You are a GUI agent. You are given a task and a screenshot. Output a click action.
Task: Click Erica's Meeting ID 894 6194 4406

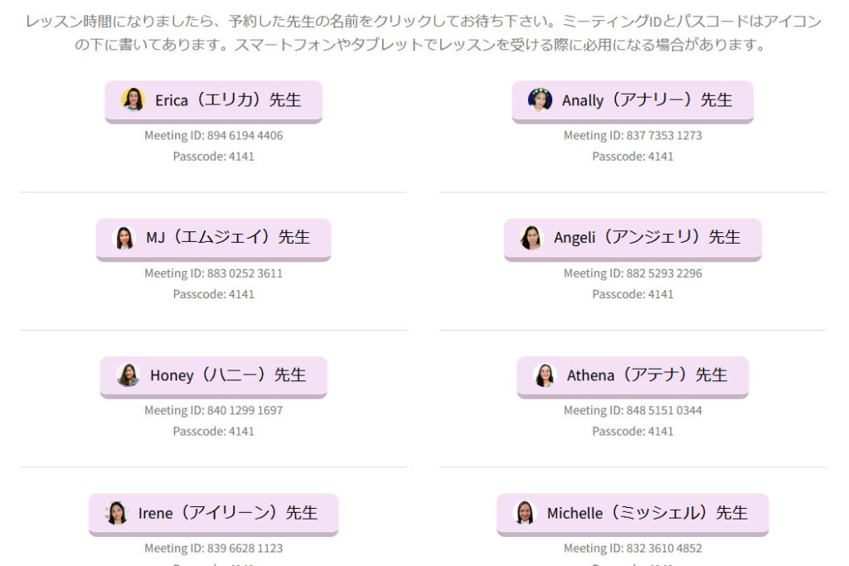(213, 136)
